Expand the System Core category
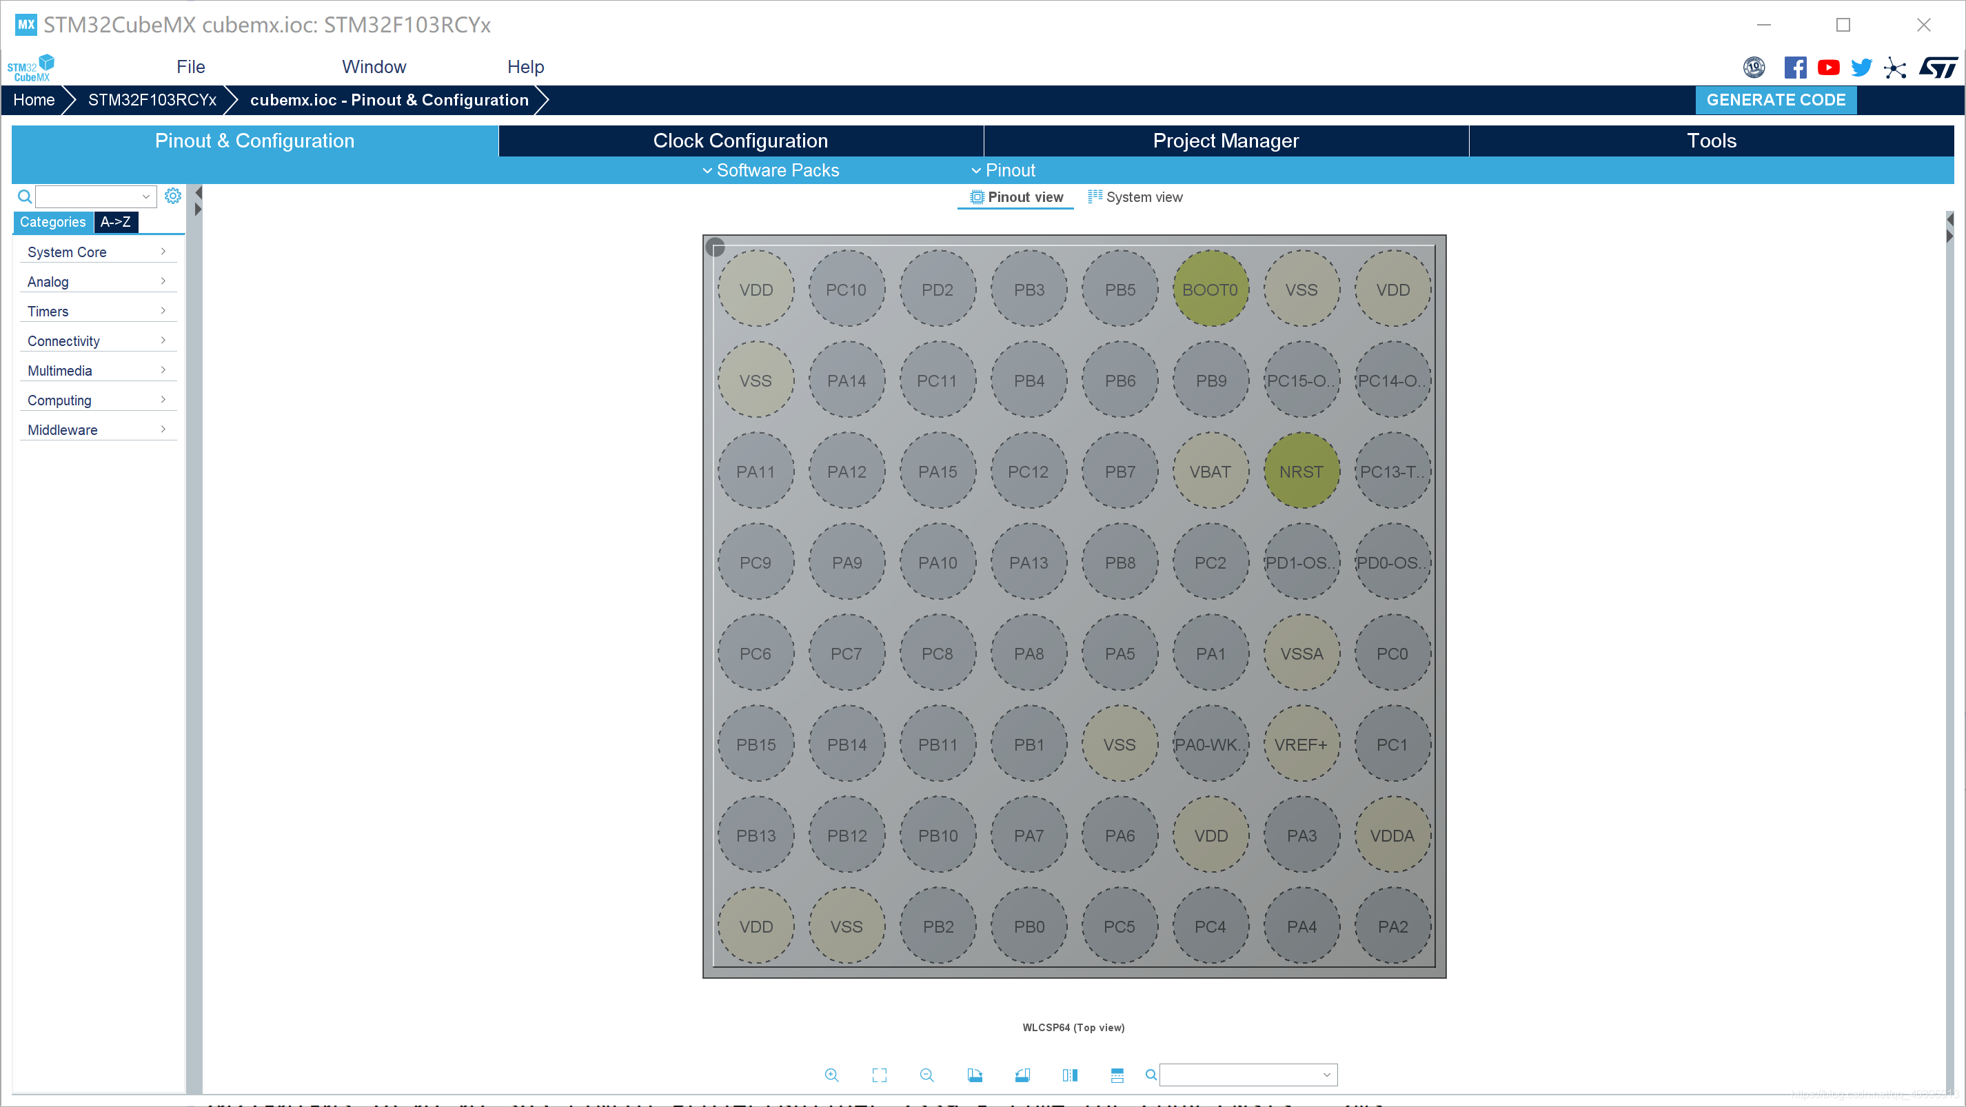The height and width of the screenshot is (1107, 1966). point(97,252)
